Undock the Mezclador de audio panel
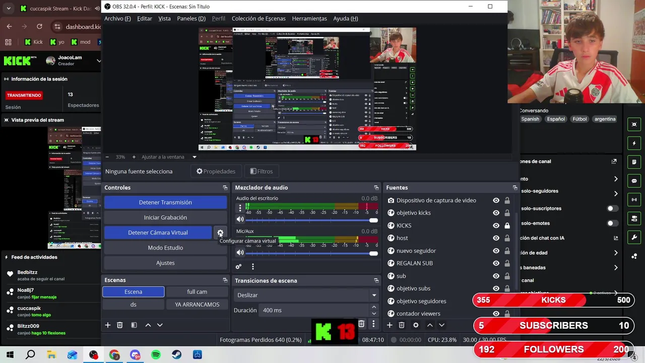The width and height of the screenshot is (645, 363). [376, 188]
